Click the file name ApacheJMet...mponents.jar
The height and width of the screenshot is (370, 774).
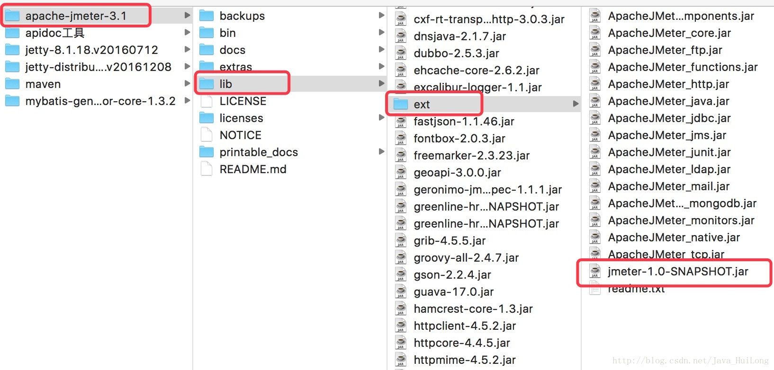681,16
